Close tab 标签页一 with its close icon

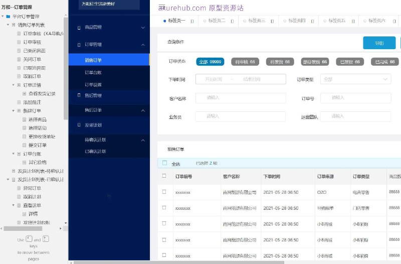192,21
